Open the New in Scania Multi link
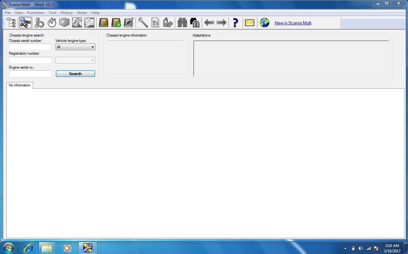408x254 pixels. (x=293, y=23)
